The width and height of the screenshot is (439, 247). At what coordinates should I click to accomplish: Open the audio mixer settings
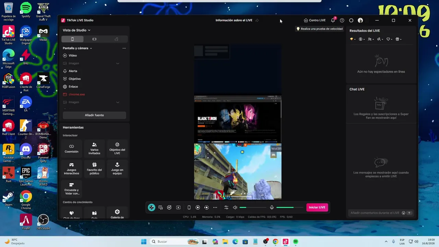pos(226,207)
